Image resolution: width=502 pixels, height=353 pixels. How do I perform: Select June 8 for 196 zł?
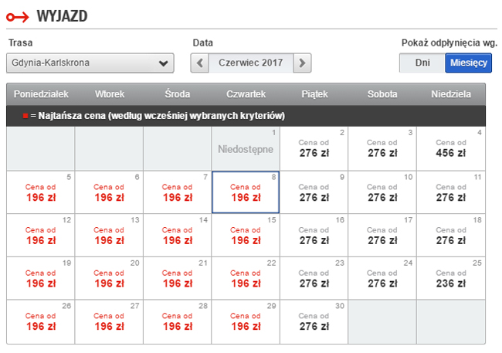coord(246,192)
